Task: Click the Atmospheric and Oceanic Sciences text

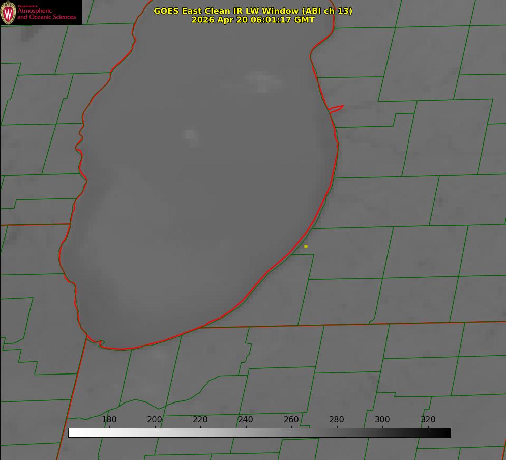Action: pyautogui.click(x=46, y=14)
